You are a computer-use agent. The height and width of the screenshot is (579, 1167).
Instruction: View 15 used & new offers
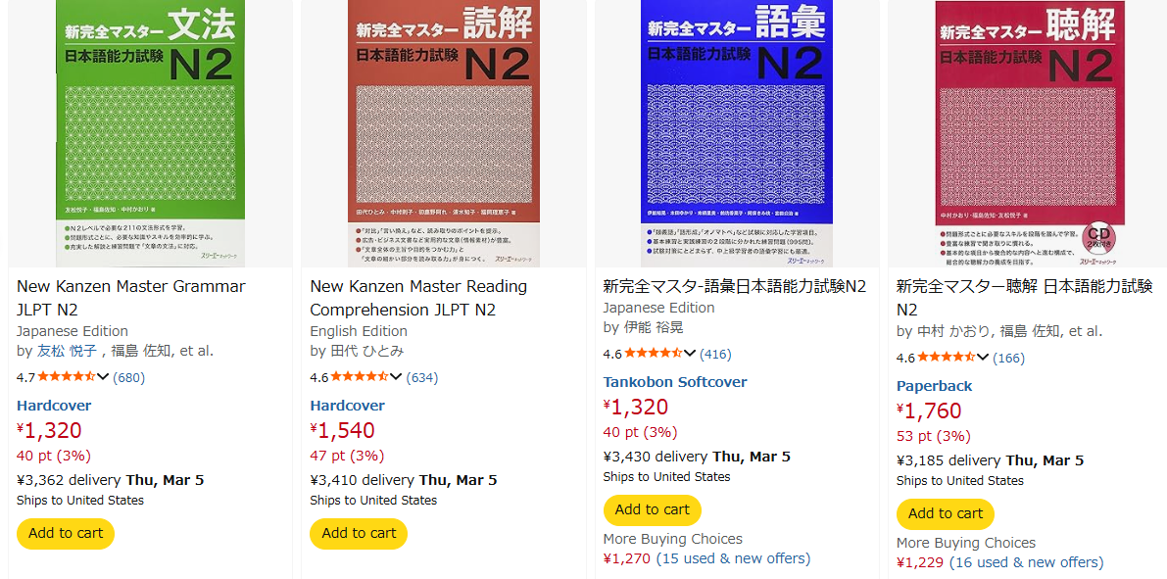[x=733, y=558]
